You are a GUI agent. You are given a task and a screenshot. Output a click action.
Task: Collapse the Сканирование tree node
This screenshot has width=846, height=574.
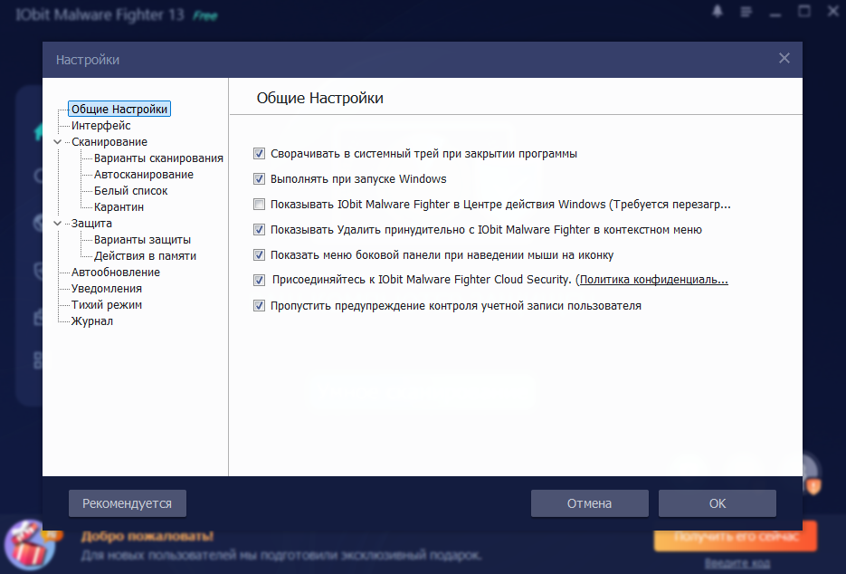(x=58, y=142)
